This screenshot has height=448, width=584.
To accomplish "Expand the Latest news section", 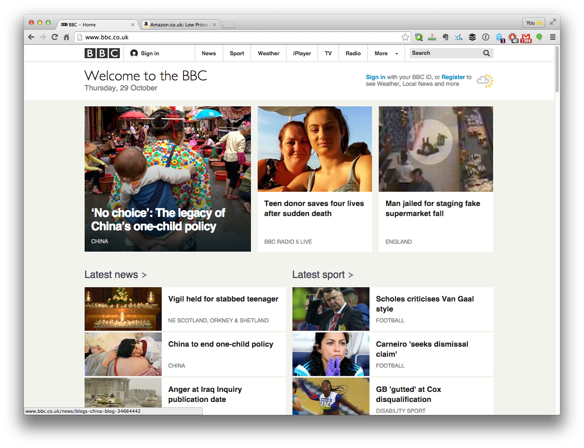I will click(116, 275).
